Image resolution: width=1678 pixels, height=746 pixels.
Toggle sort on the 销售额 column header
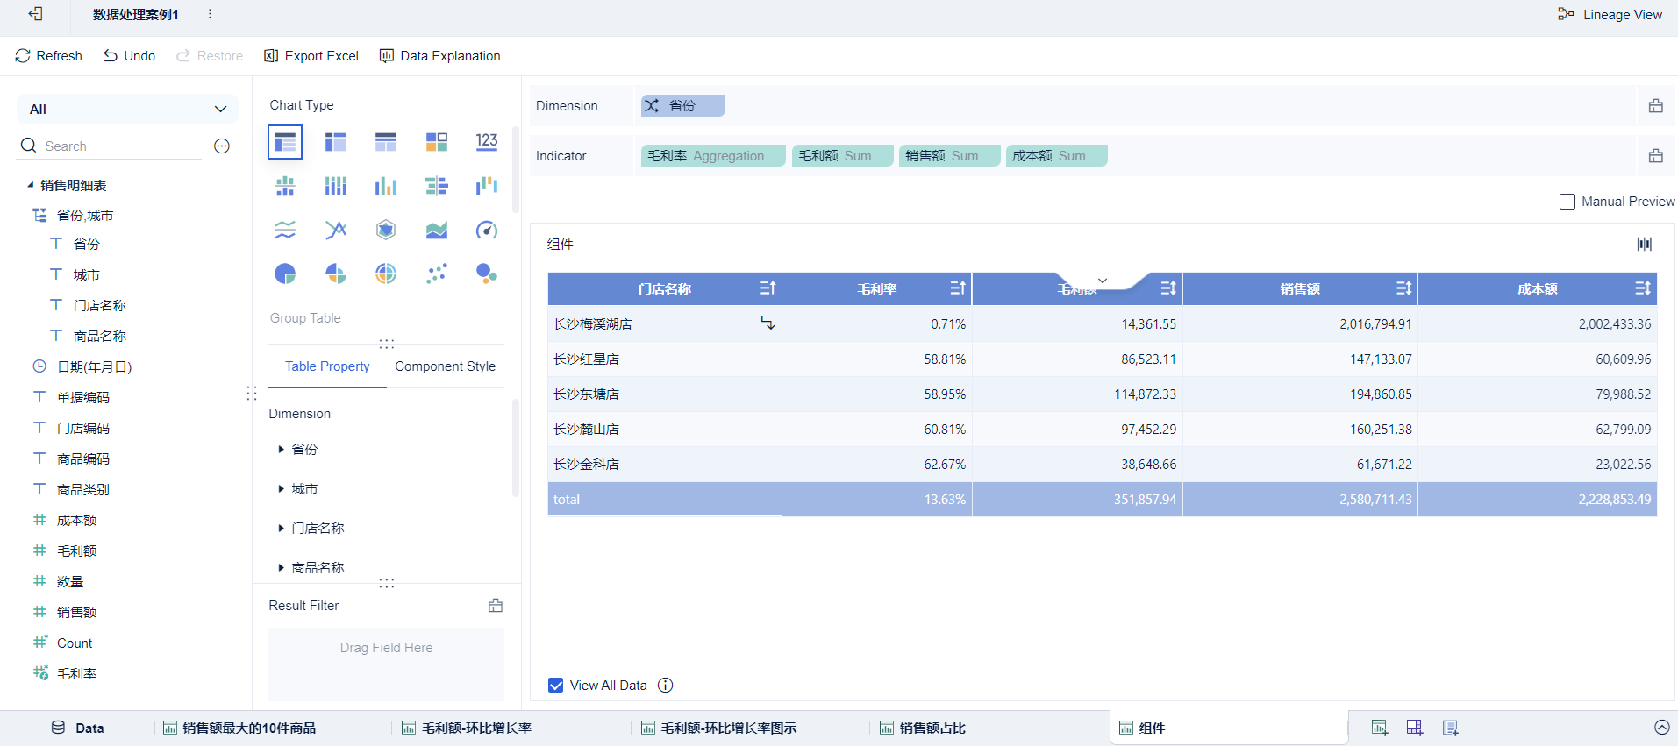coord(1403,288)
